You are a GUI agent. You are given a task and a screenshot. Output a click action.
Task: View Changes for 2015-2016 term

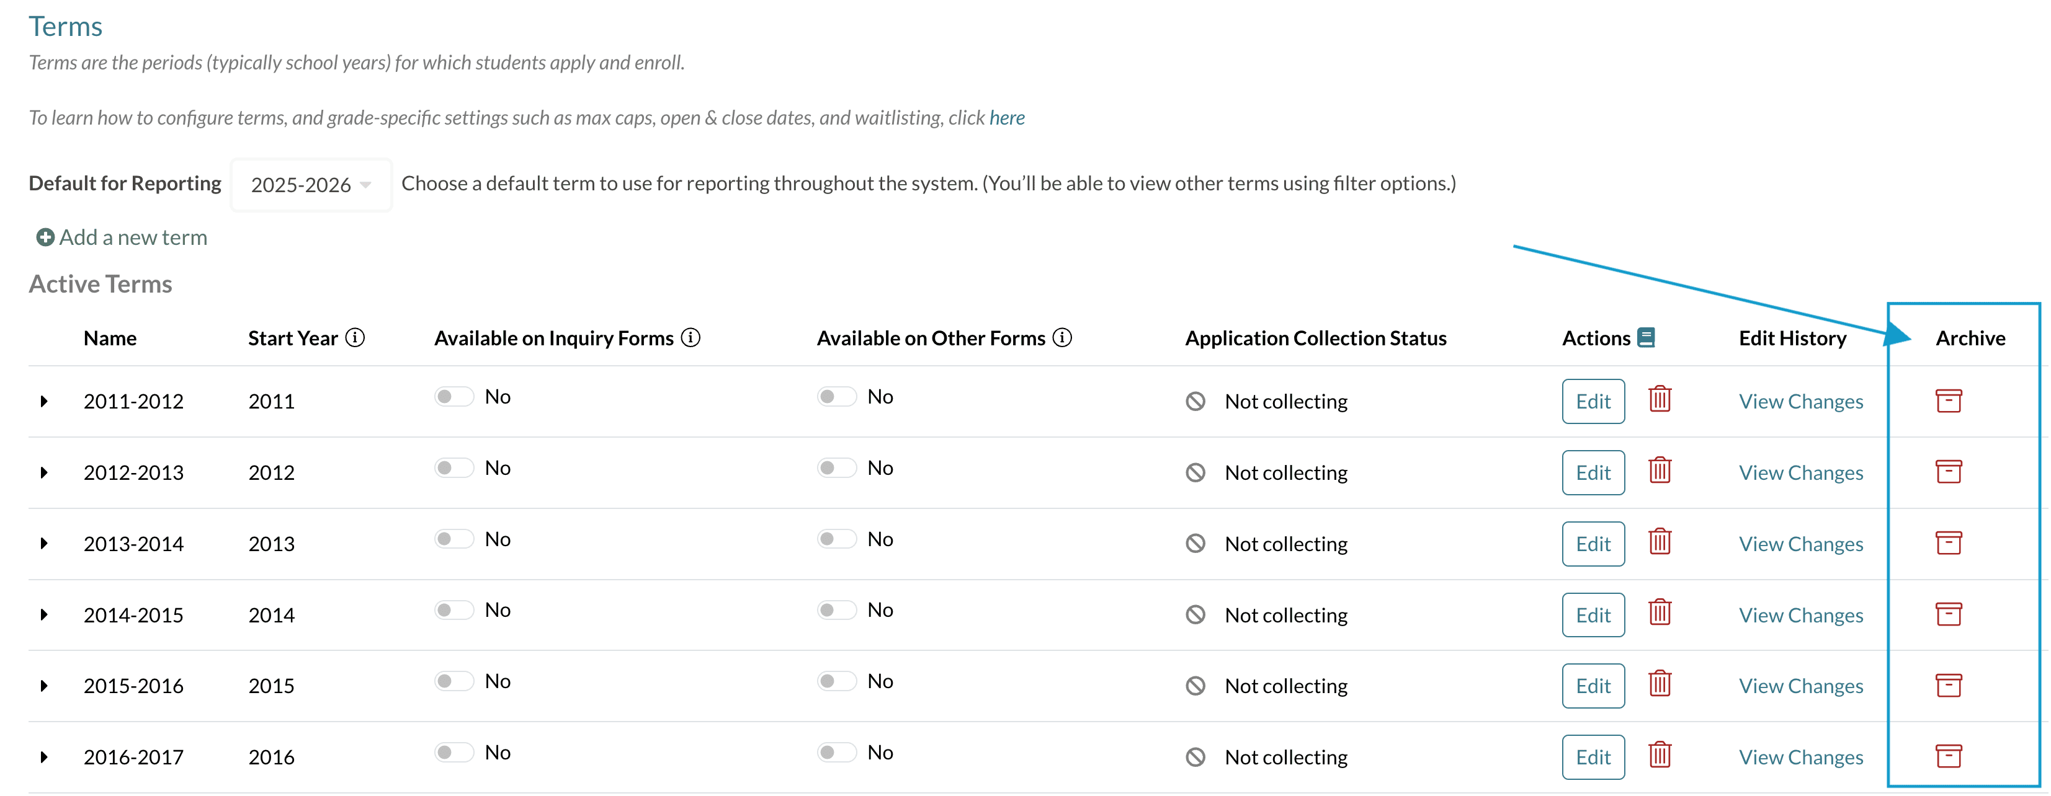(1800, 686)
